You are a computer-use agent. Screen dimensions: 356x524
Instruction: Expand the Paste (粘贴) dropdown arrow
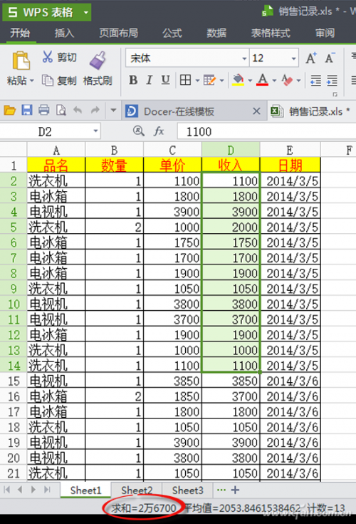(32, 81)
